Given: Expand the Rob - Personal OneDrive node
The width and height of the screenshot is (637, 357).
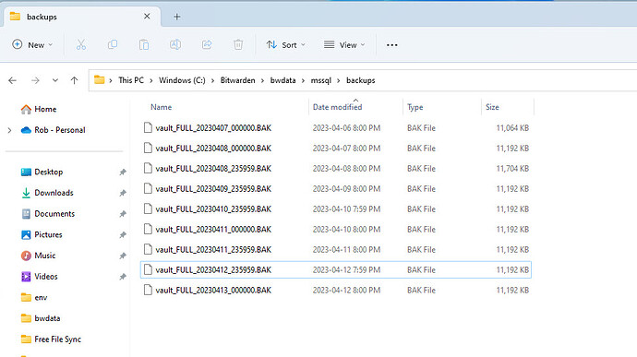Looking at the screenshot, I should pos(10,130).
